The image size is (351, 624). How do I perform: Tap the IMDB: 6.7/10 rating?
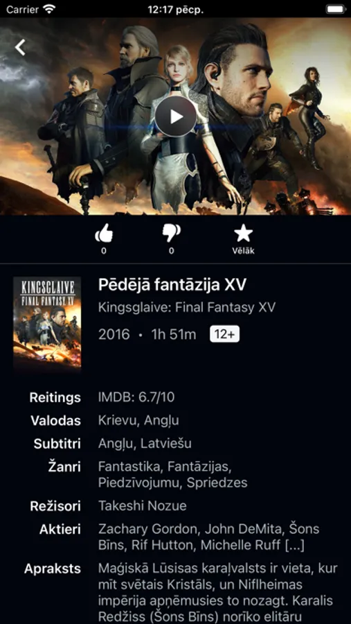tap(136, 397)
